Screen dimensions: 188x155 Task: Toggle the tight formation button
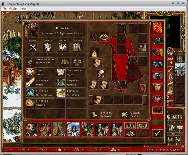click(142, 125)
